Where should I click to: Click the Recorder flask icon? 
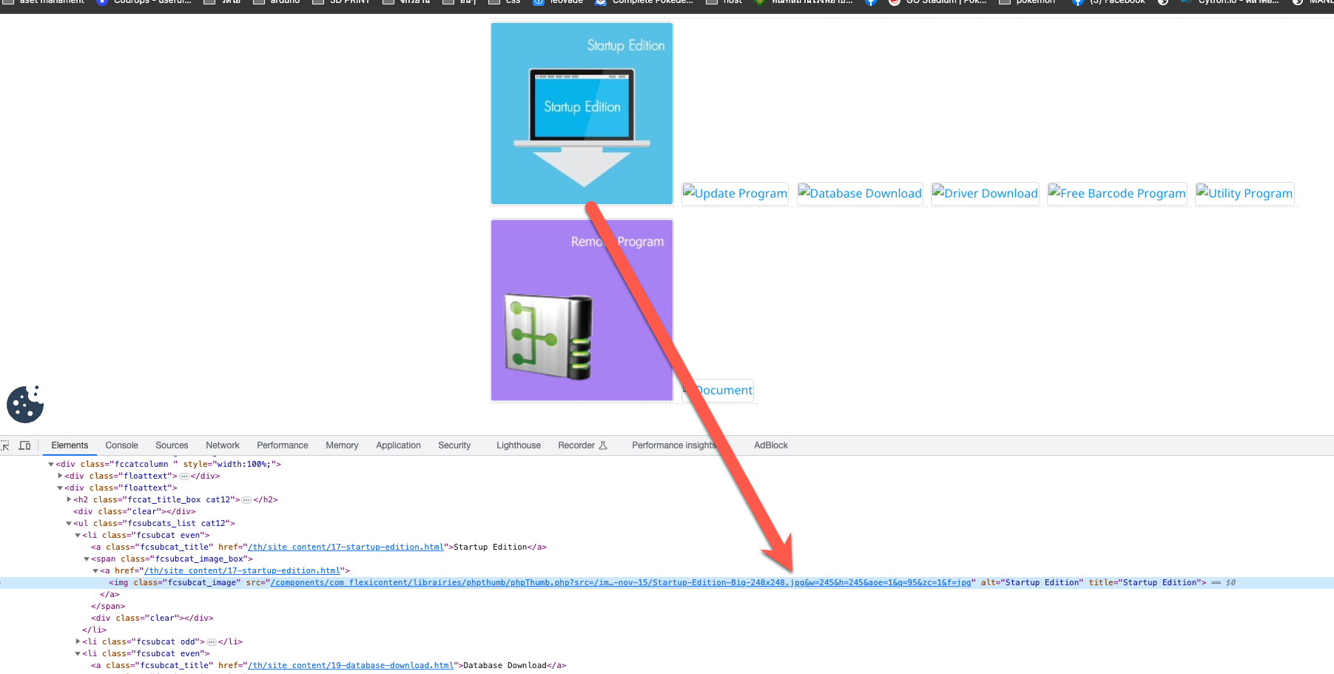click(604, 445)
